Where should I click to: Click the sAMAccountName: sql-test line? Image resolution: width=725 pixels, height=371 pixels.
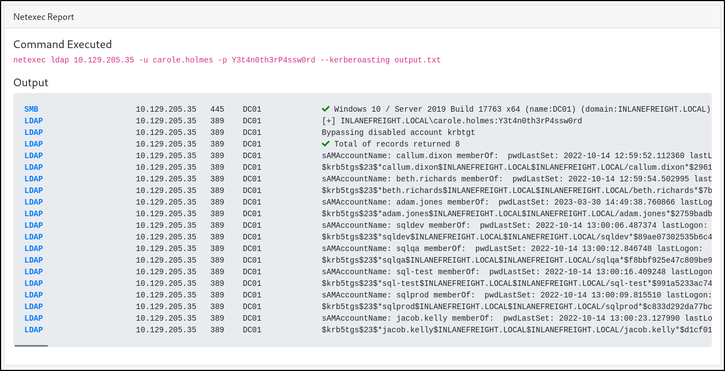click(x=516, y=272)
